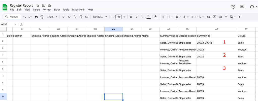Toggle bold formatting
The width and height of the screenshot is (258, 101).
(131, 17)
